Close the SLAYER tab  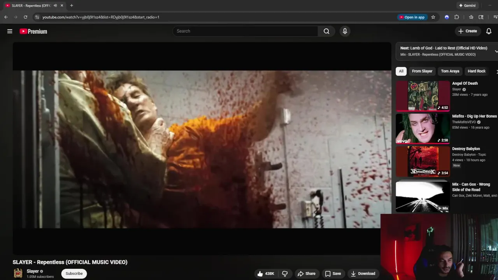61,5
